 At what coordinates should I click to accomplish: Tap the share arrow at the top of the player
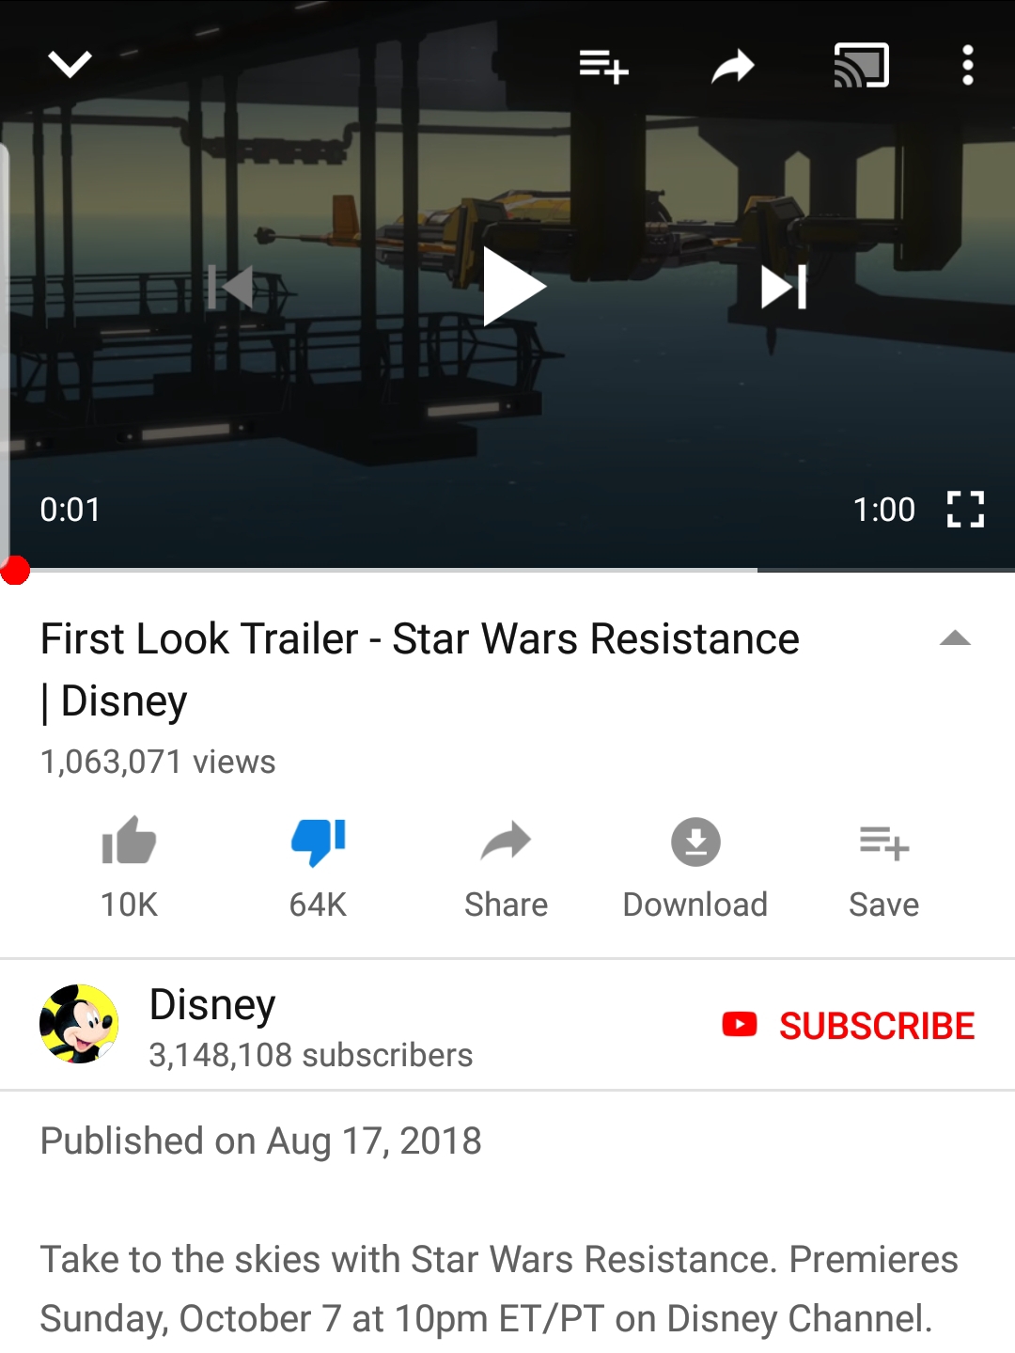[733, 67]
